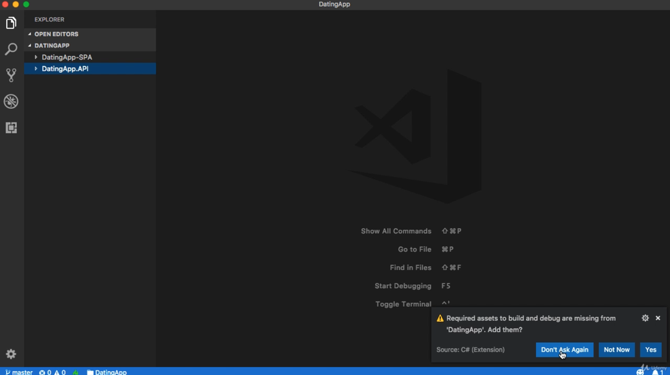The width and height of the screenshot is (670, 375).
Task: Click the EXPLORER panel title
Action: click(50, 19)
